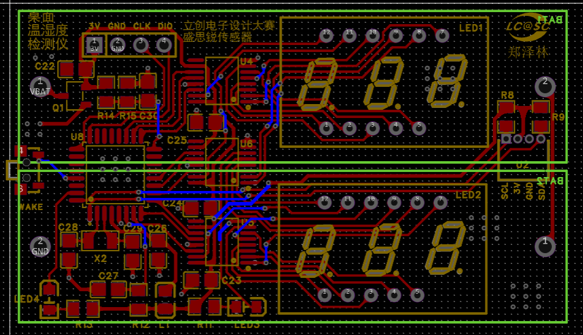Select pin 1 pad of LED1
The height and width of the screenshot is (335, 583).
[327, 128]
